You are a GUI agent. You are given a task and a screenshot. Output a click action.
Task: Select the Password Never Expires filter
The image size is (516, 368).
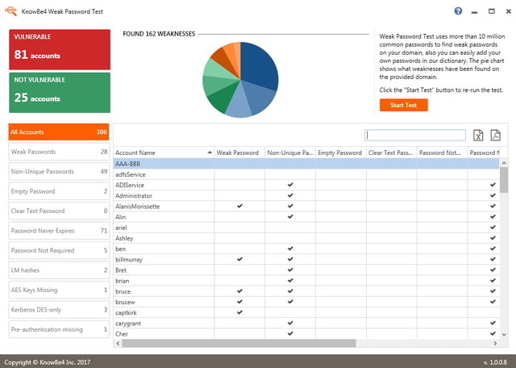pyautogui.click(x=59, y=231)
